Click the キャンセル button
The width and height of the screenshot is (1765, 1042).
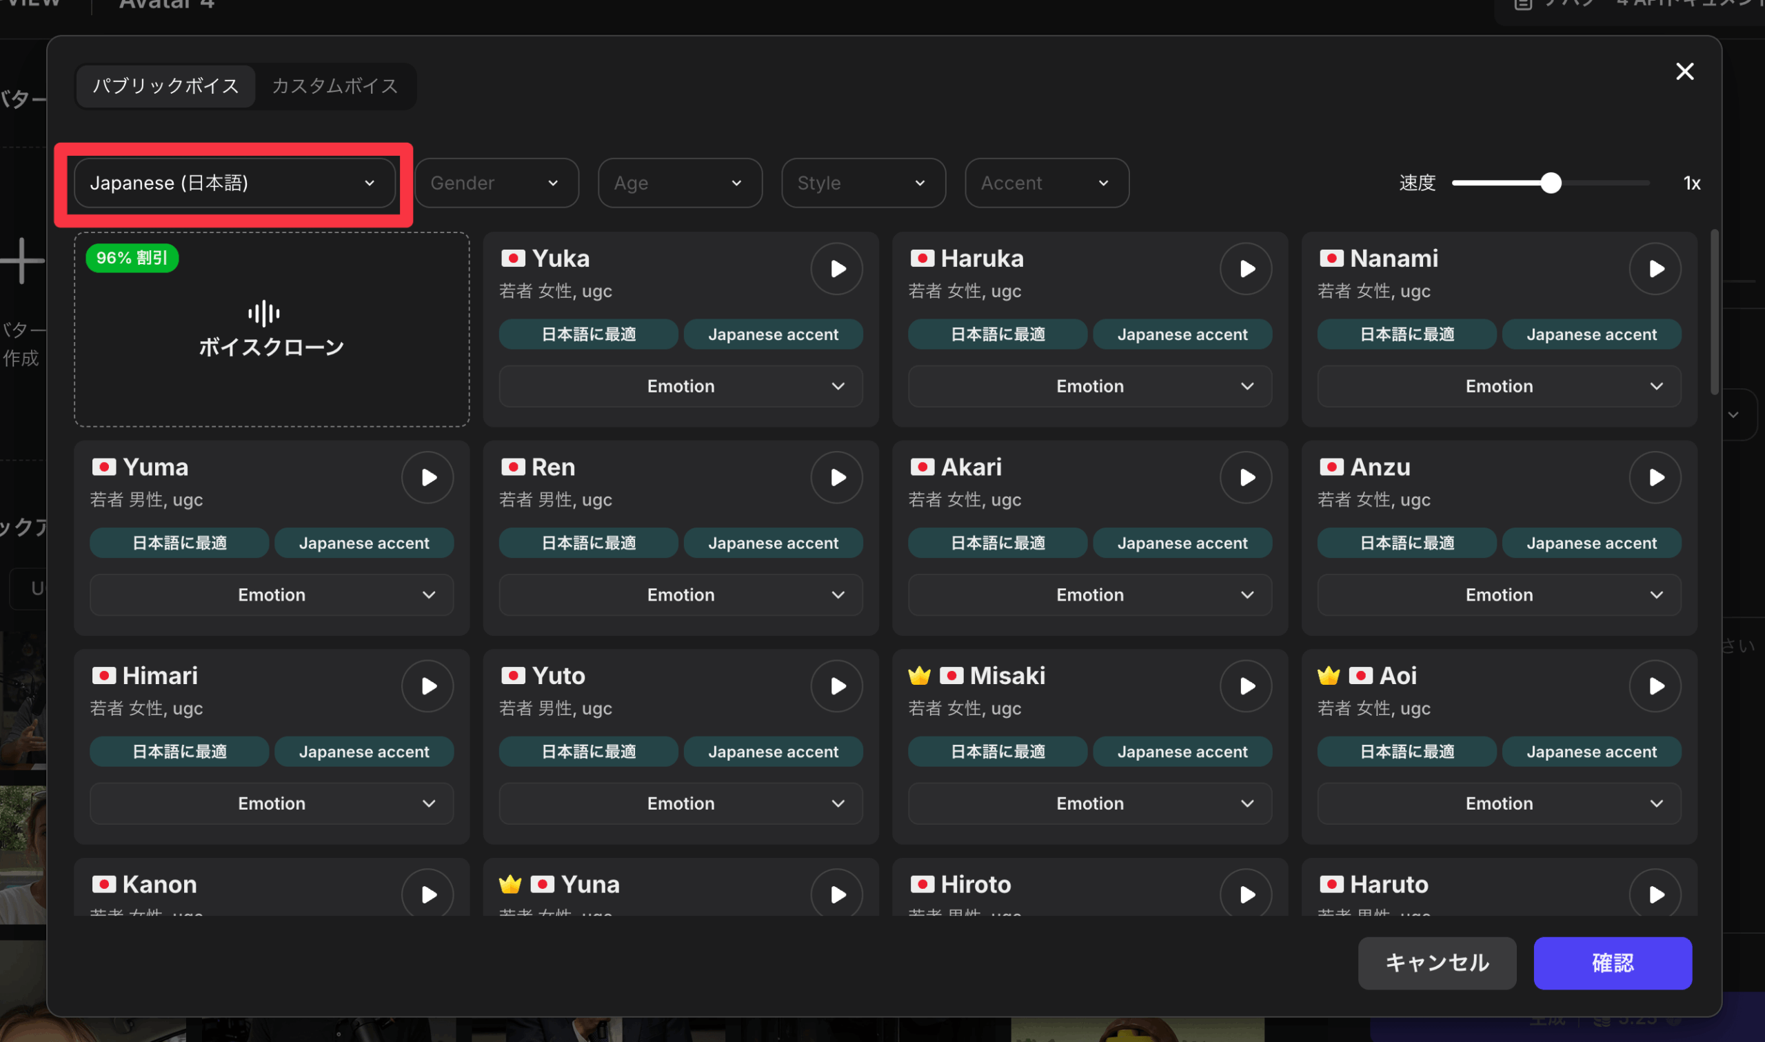pos(1437,963)
